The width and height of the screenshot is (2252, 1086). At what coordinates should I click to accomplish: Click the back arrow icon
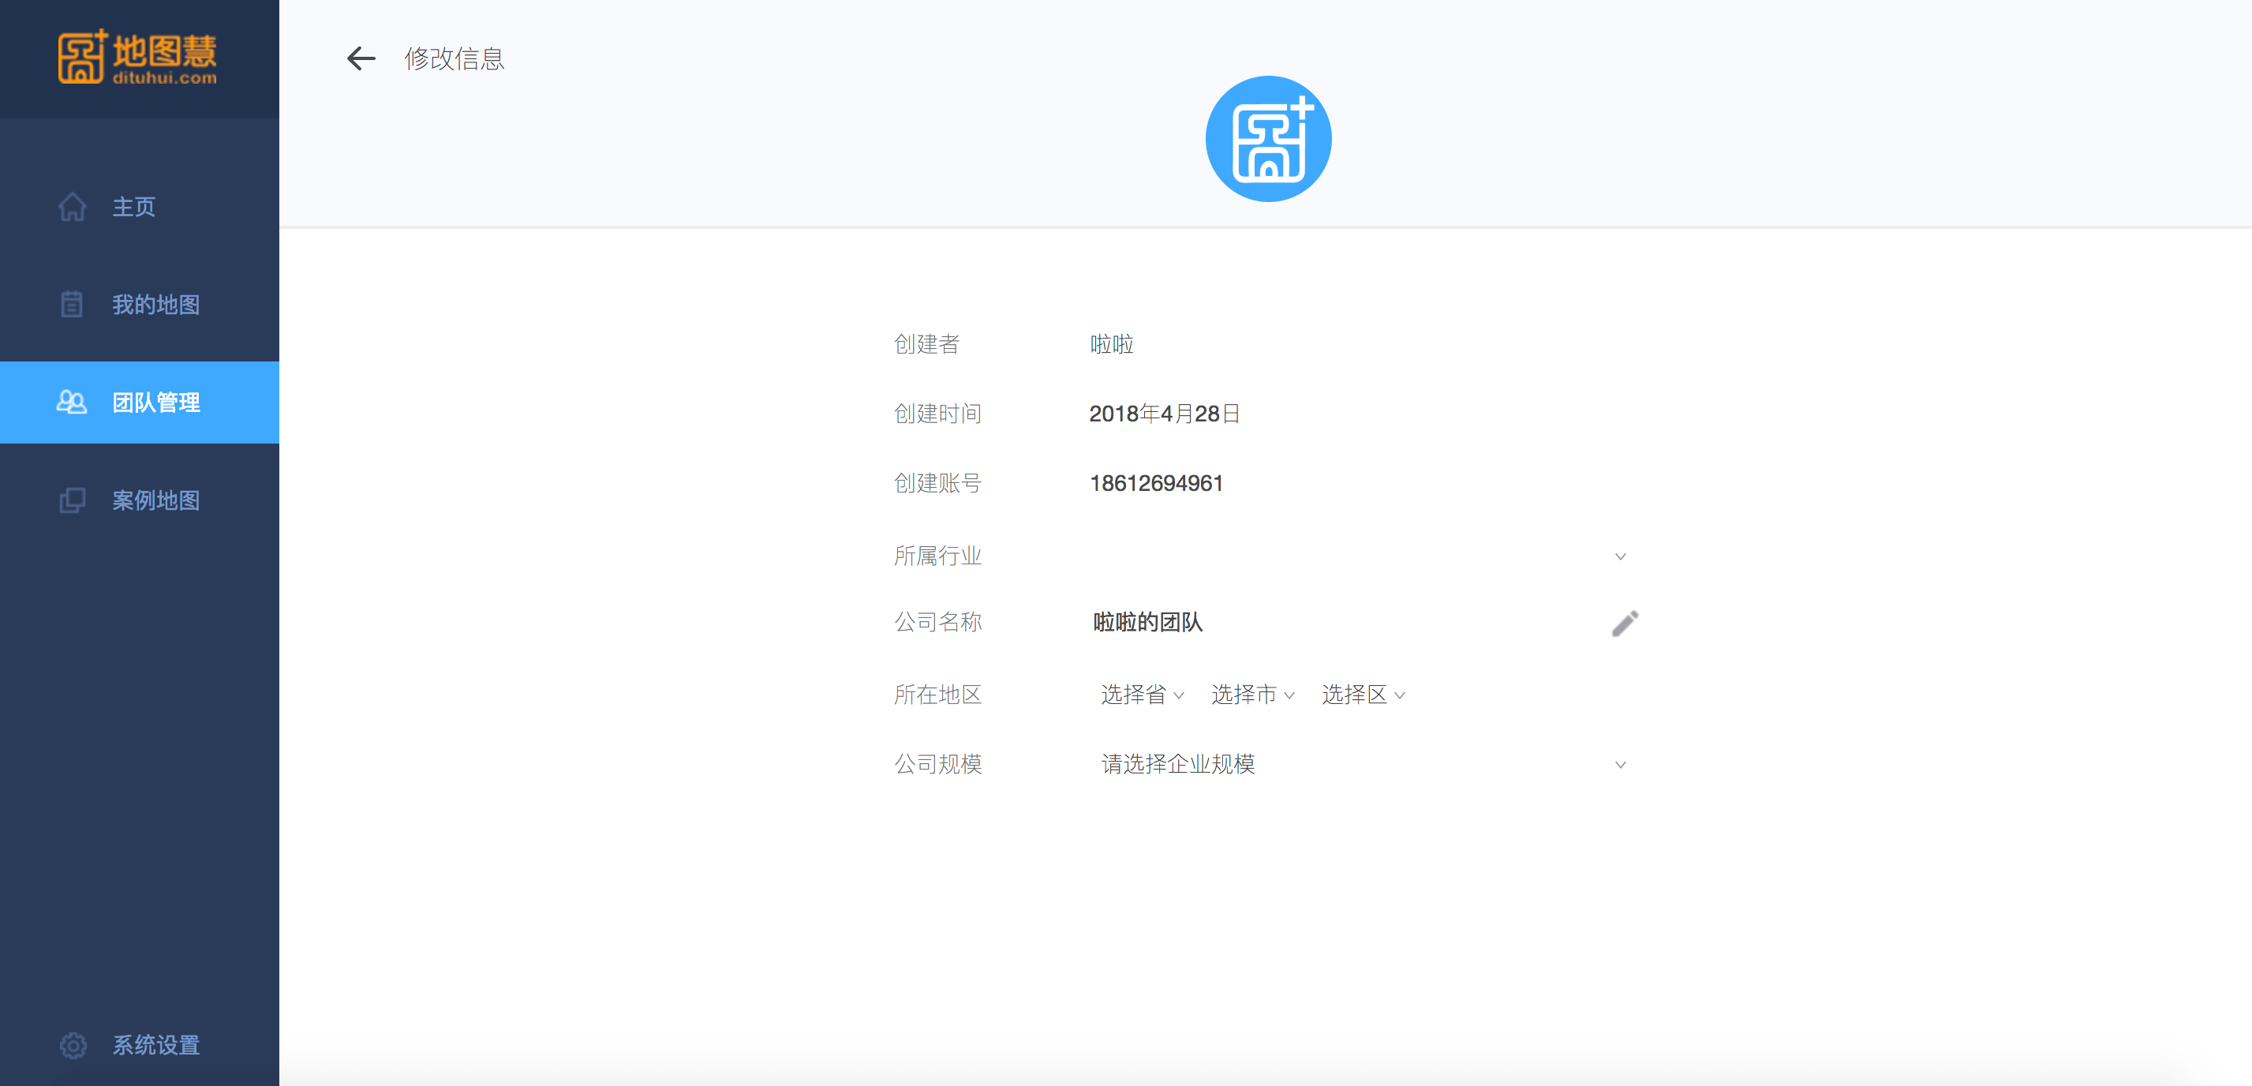click(360, 58)
